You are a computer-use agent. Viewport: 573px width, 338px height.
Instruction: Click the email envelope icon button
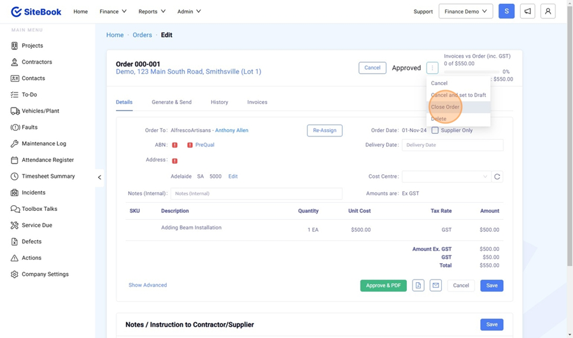click(435, 286)
